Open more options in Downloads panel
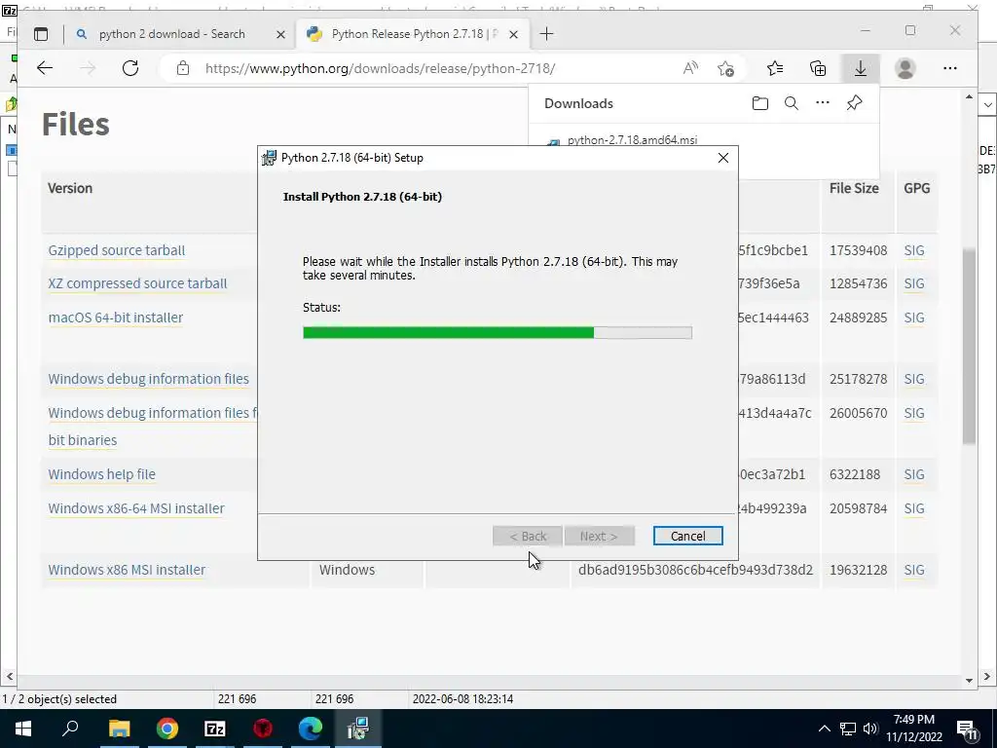Image resolution: width=997 pixels, height=748 pixels. point(823,103)
